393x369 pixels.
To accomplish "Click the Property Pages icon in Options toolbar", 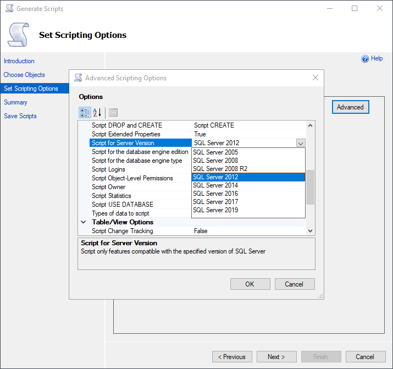I will click(x=113, y=113).
